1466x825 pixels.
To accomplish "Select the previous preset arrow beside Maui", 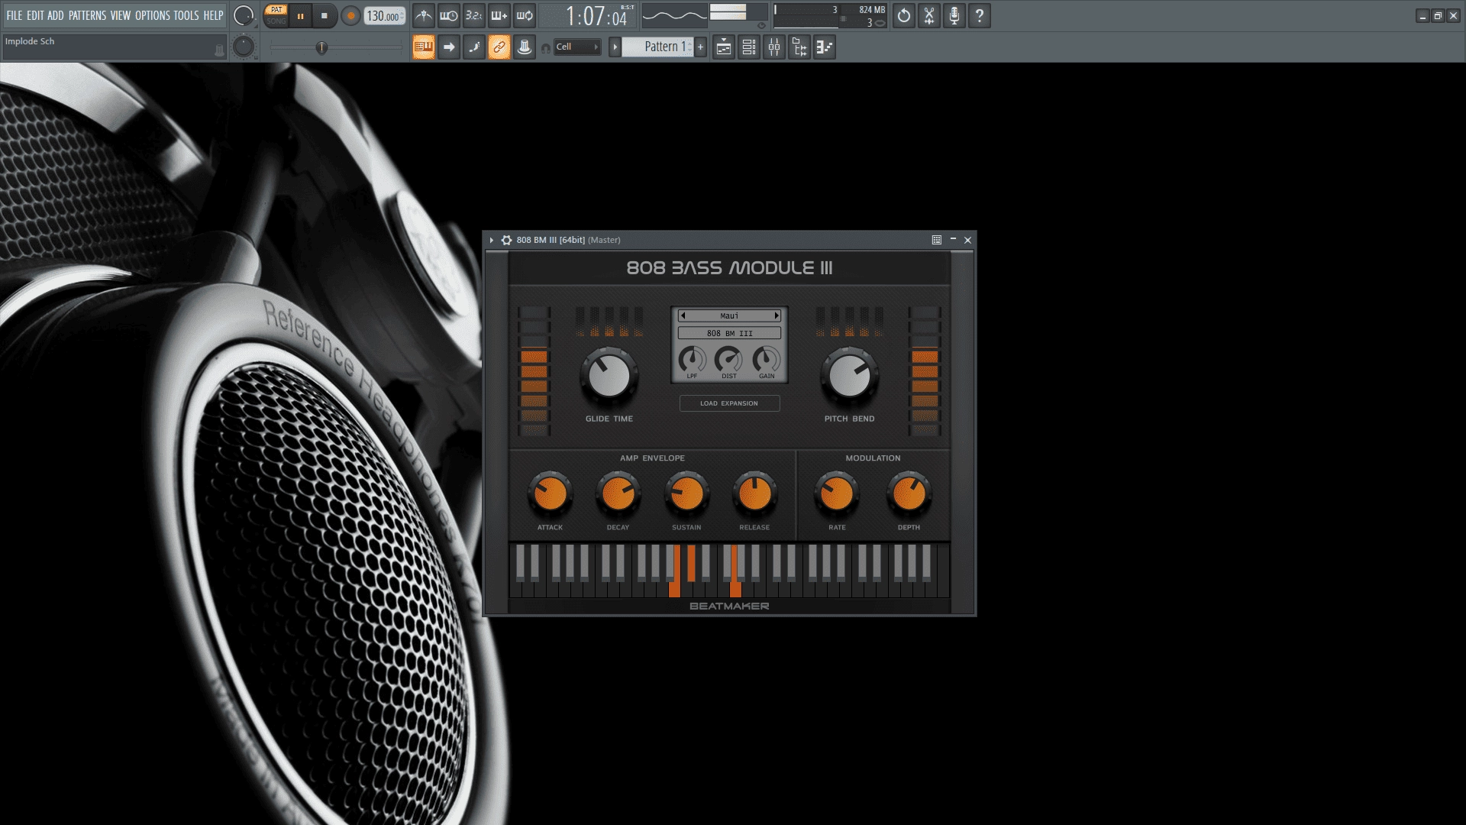I will tap(683, 315).
